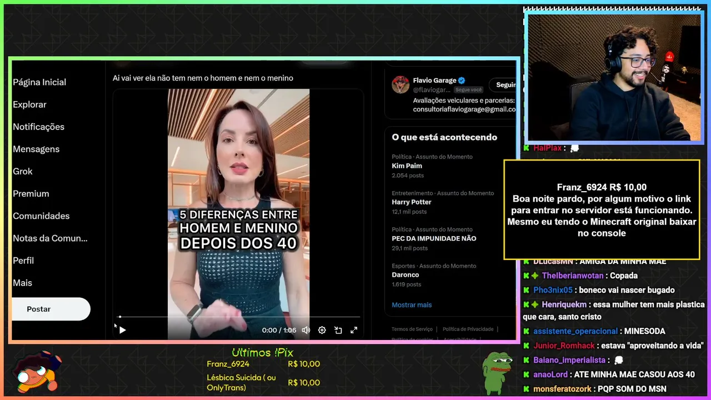Viewport: 711px width, 400px height.
Task: Open video settings gear icon
Action: pos(322,330)
